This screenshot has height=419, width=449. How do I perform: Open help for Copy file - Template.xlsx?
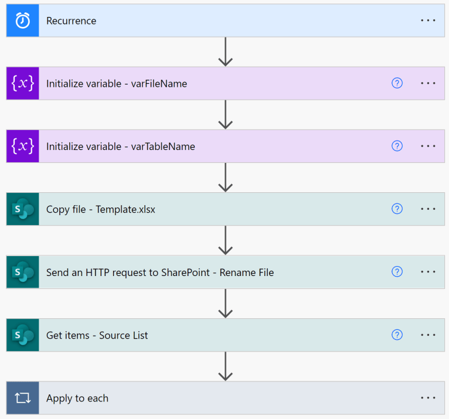[397, 209]
